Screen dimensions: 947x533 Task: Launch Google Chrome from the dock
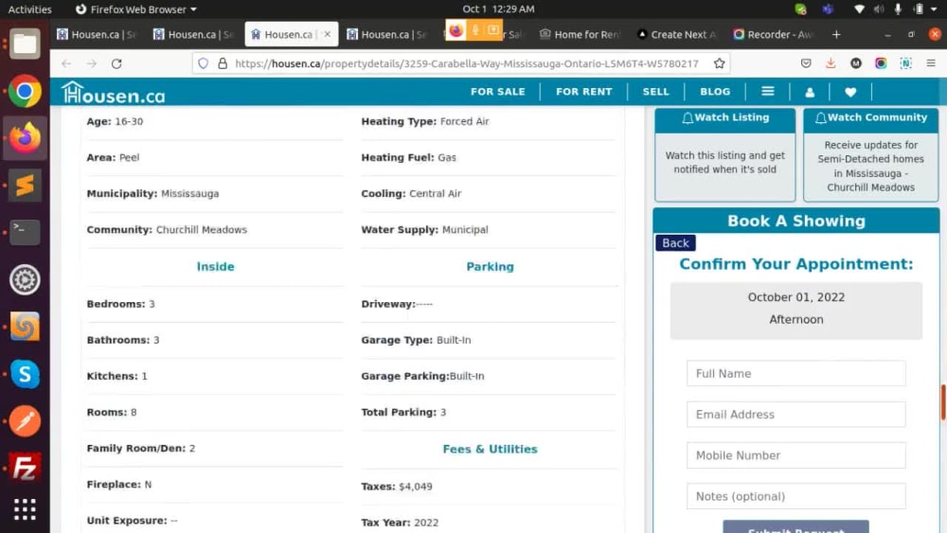click(x=25, y=91)
